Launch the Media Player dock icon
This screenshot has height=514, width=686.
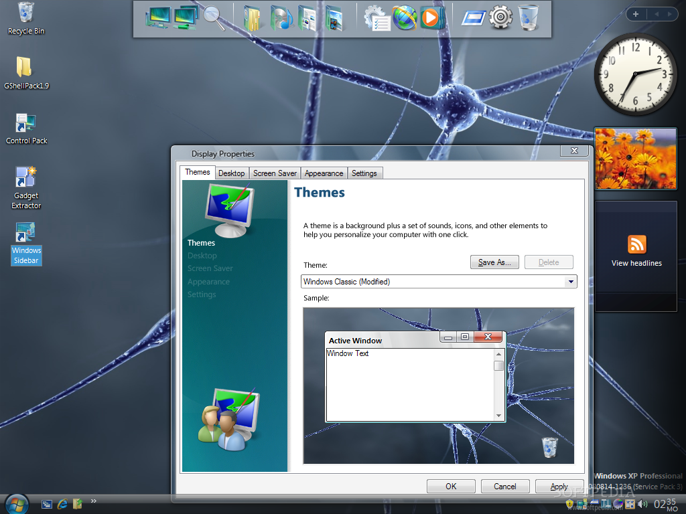pos(432,18)
